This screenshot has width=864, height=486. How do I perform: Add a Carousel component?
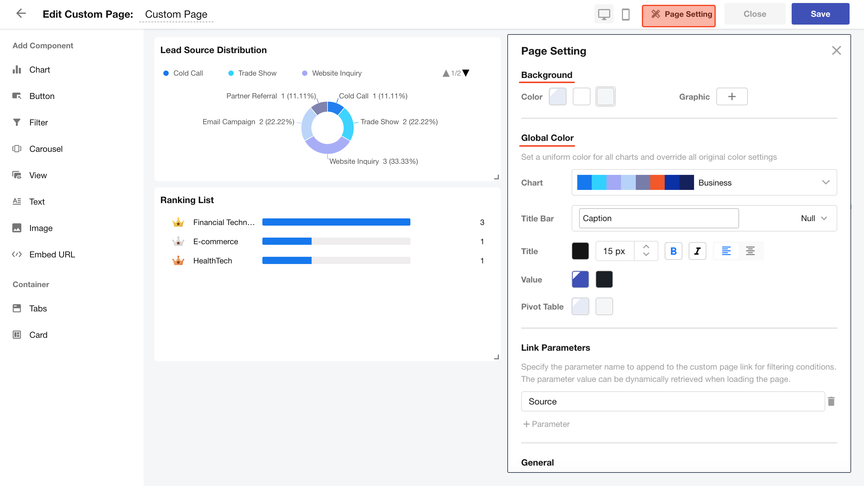[x=46, y=149]
